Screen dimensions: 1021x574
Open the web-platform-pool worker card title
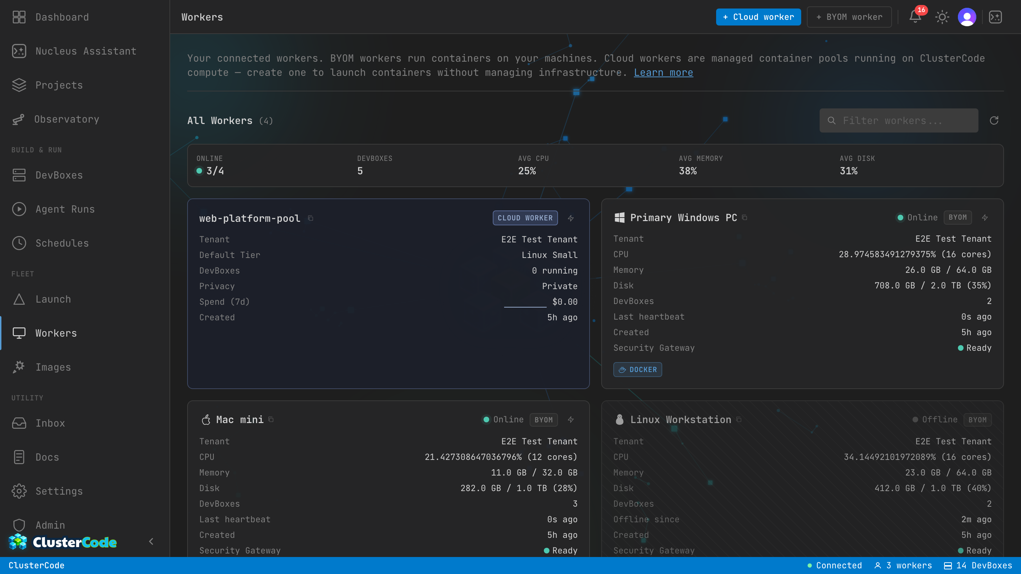[250, 218]
